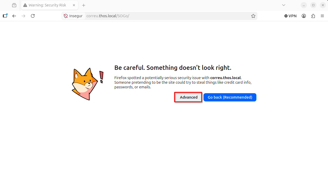Click the 'Be careful' warning heading

tap(173, 68)
